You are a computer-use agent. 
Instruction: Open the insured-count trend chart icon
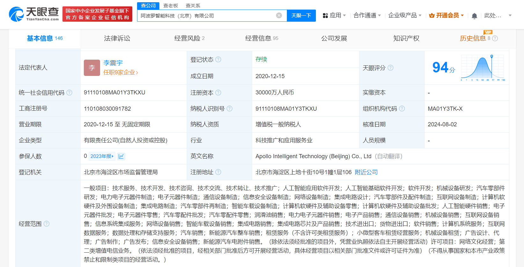pos(121,156)
